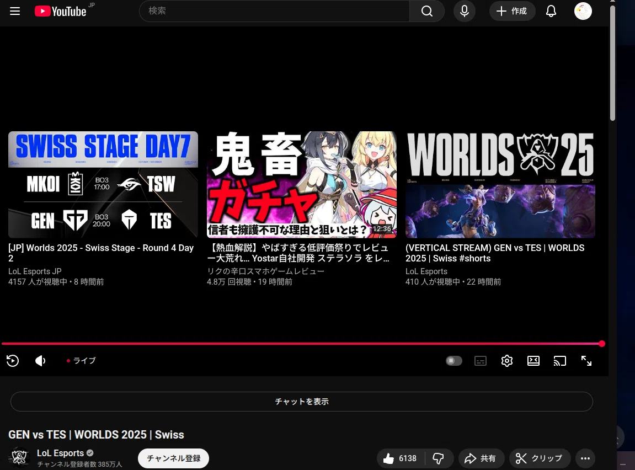Mute the player volume
635x470 pixels.
pyautogui.click(x=40, y=361)
